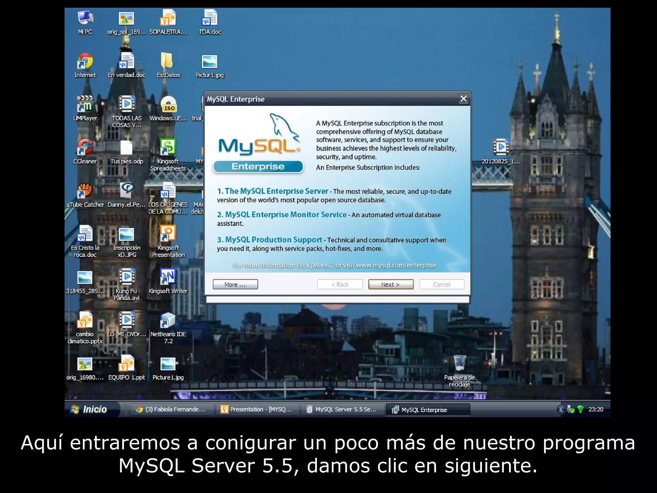Select Es Cristo la roca.doc icon
The height and width of the screenshot is (493, 657).
point(85,241)
